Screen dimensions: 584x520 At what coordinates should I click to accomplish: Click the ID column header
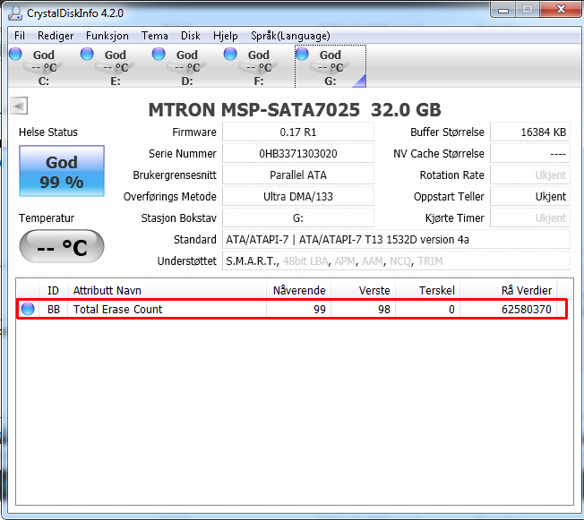click(53, 290)
